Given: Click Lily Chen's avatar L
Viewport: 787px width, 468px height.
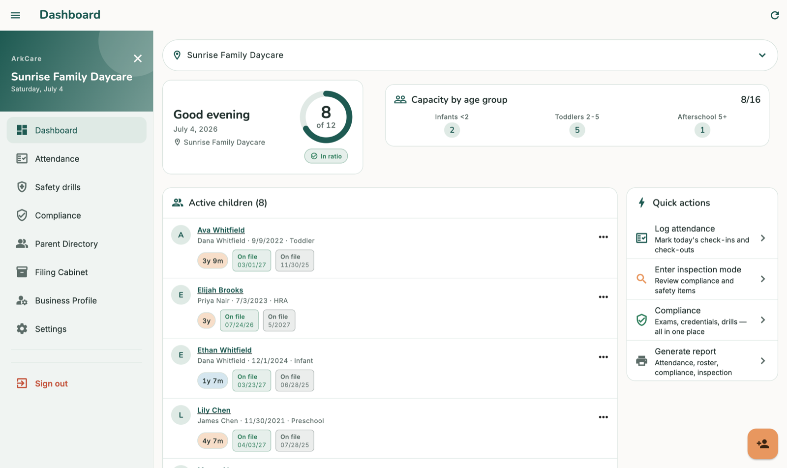Looking at the screenshot, I should 181,415.
